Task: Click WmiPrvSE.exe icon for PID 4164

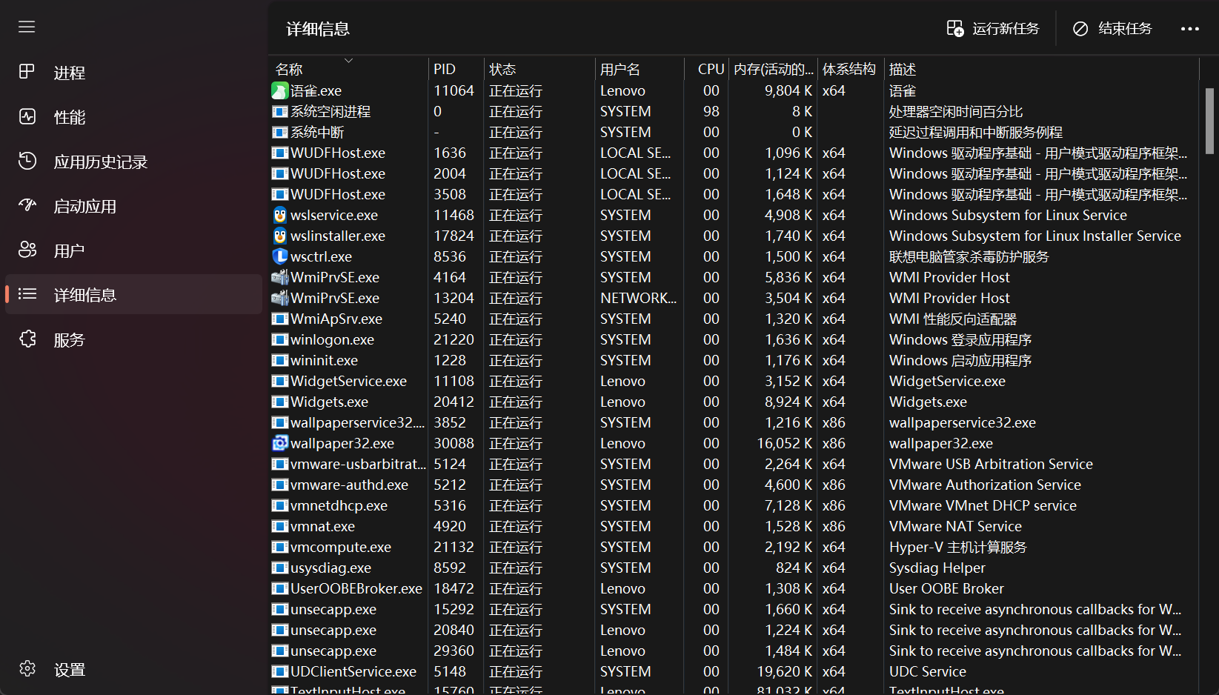Action: [280, 277]
